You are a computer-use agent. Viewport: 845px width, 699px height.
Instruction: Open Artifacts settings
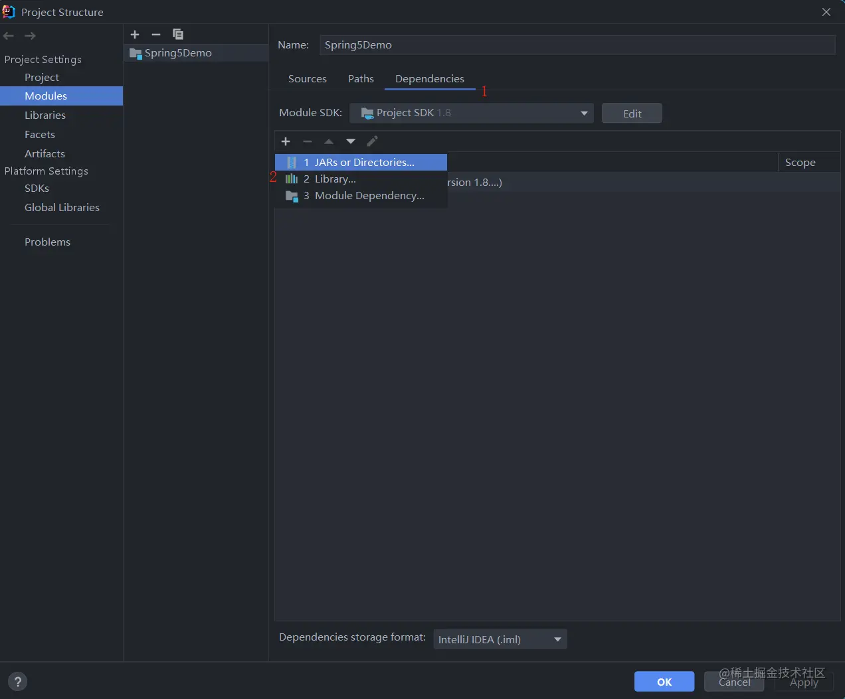45,153
